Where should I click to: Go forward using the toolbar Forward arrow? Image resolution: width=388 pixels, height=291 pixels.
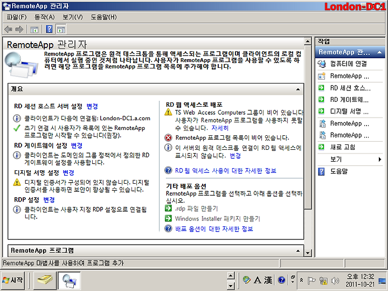[19, 30]
